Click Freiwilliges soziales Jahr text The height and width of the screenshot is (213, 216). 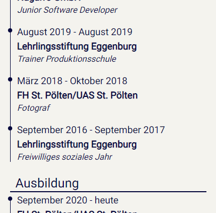(65, 157)
